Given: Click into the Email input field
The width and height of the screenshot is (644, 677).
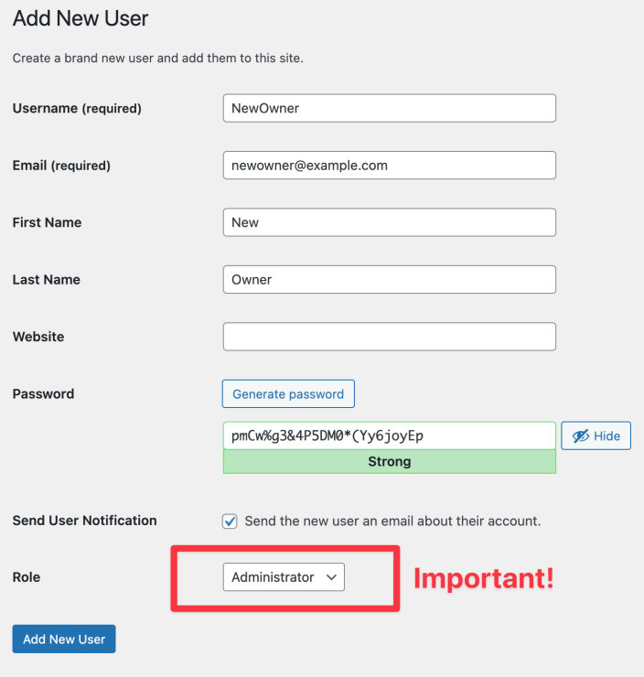Looking at the screenshot, I should pyautogui.click(x=389, y=166).
